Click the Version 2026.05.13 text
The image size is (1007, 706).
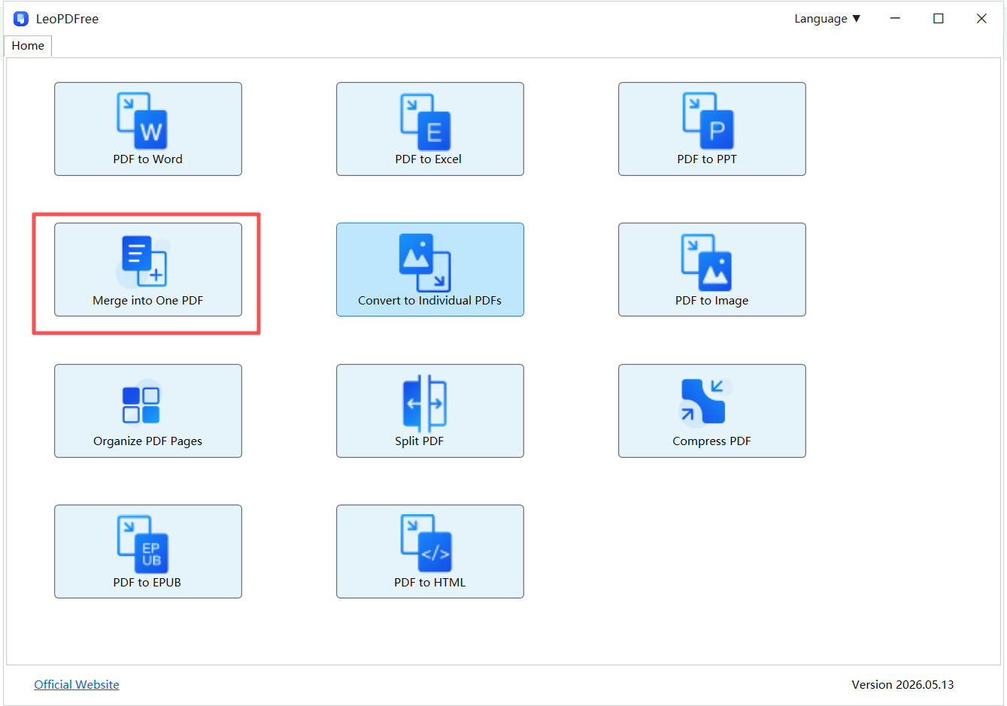click(902, 684)
